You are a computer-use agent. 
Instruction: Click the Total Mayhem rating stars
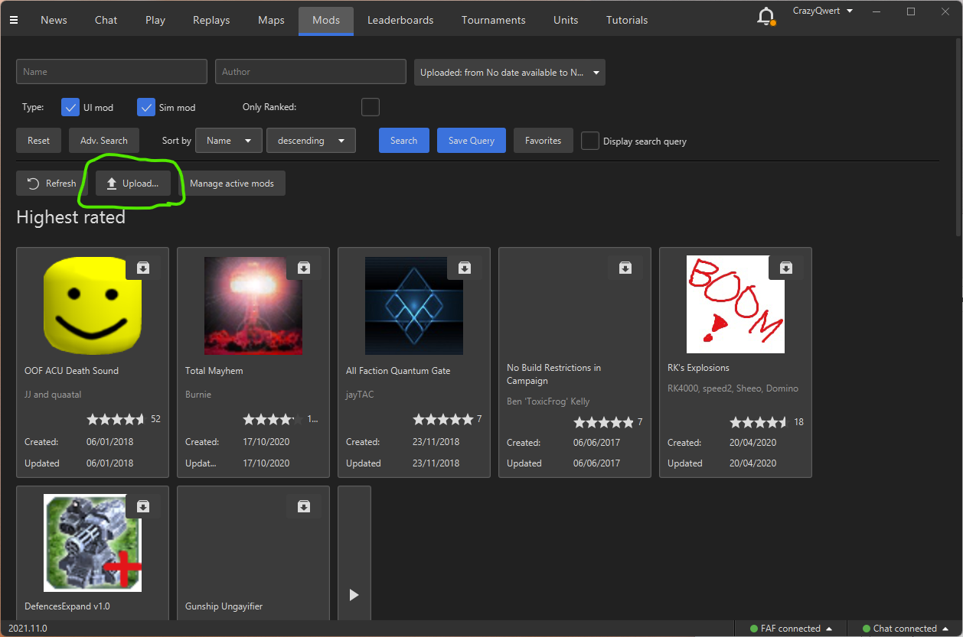point(273,419)
